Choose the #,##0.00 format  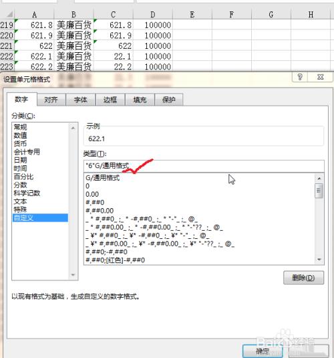pyautogui.click(x=200, y=211)
